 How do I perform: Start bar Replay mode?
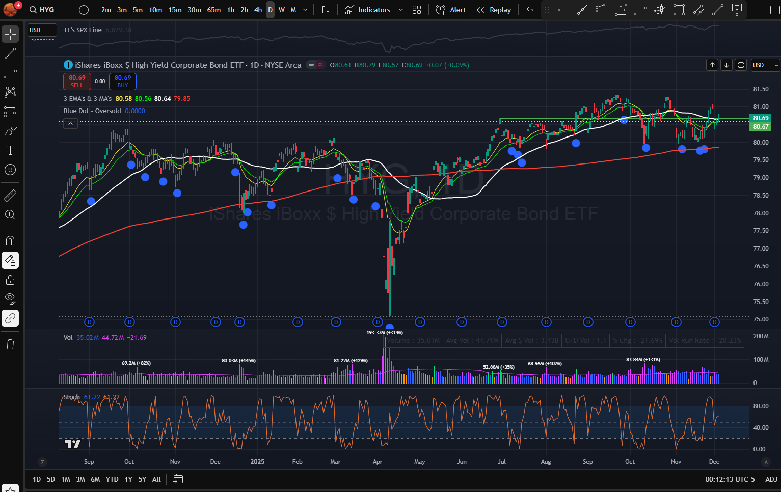[494, 10]
